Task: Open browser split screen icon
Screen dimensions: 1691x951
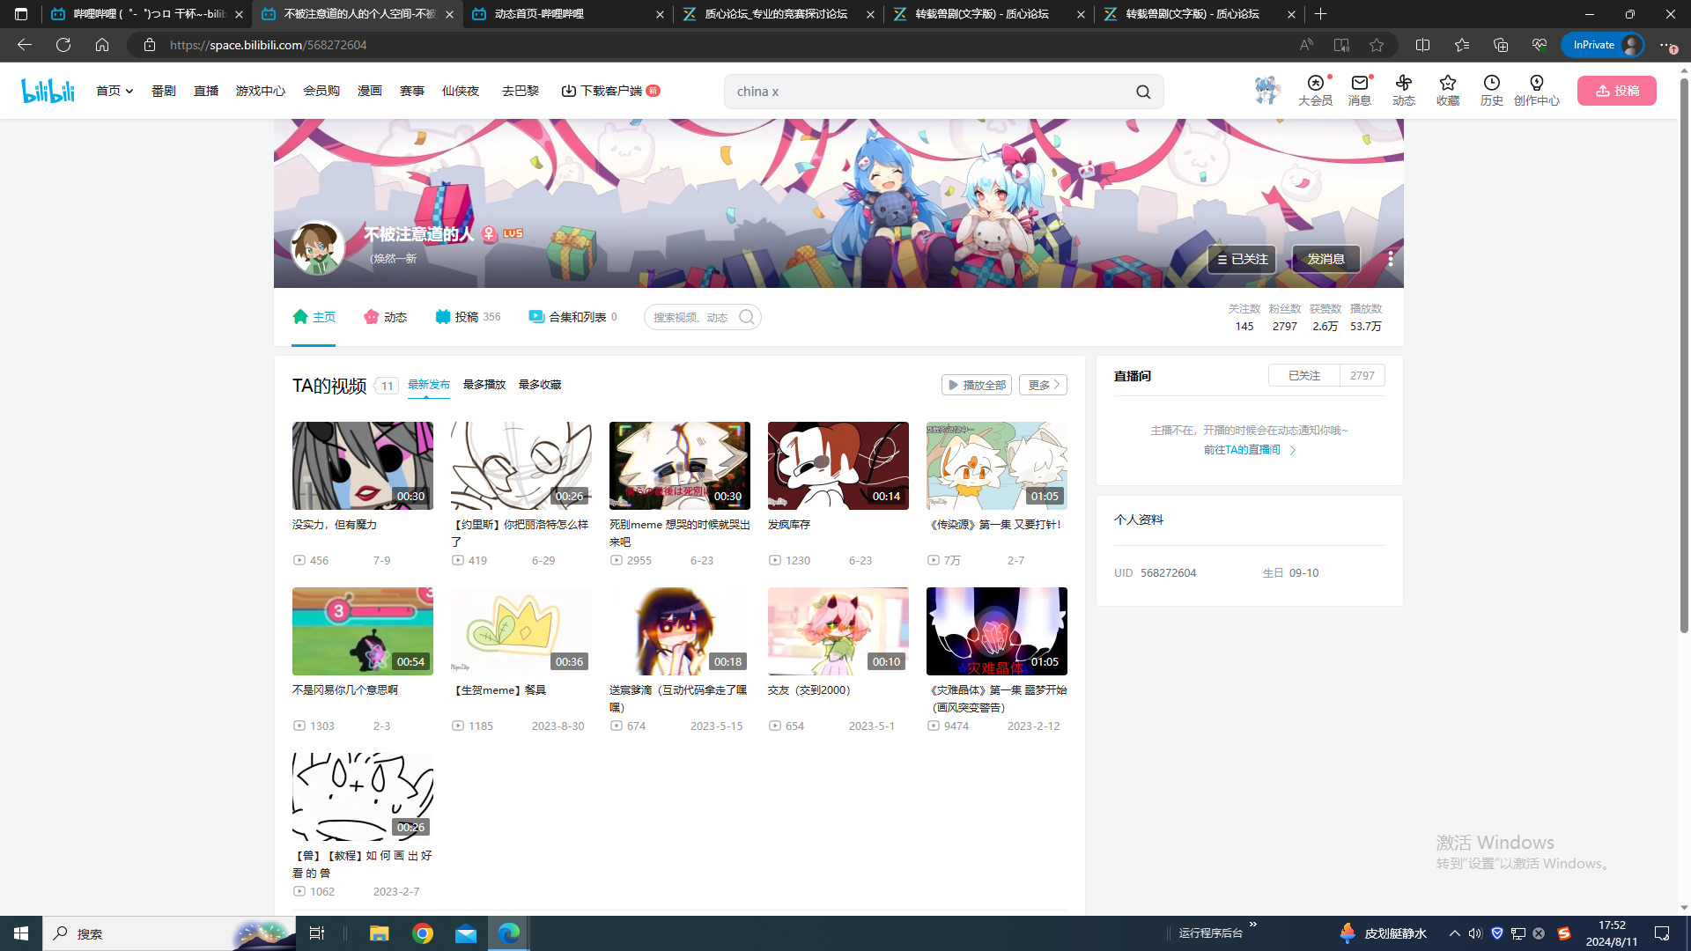Action: coord(1422,45)
